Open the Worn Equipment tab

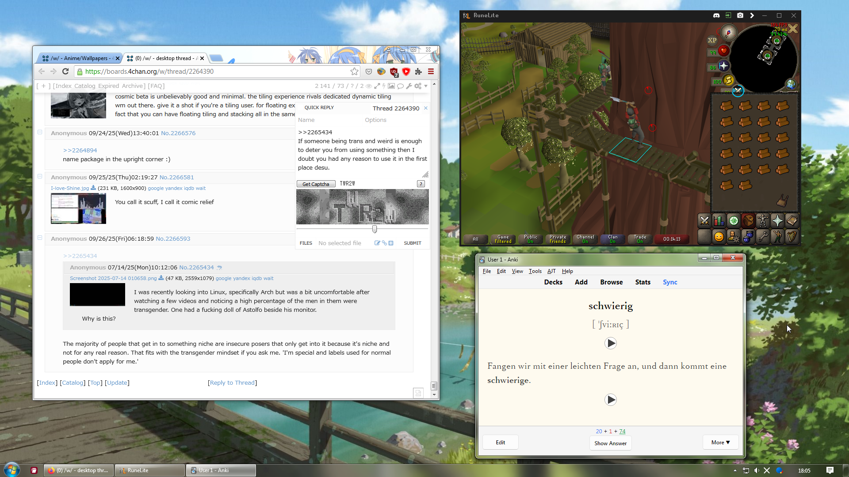(763, 220)
